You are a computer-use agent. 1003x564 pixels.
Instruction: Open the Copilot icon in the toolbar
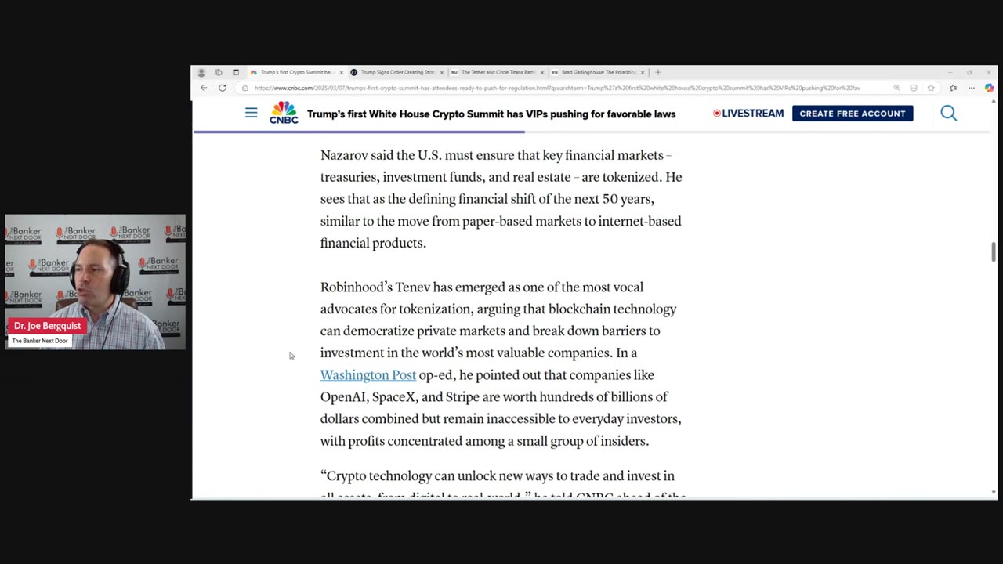989,88
